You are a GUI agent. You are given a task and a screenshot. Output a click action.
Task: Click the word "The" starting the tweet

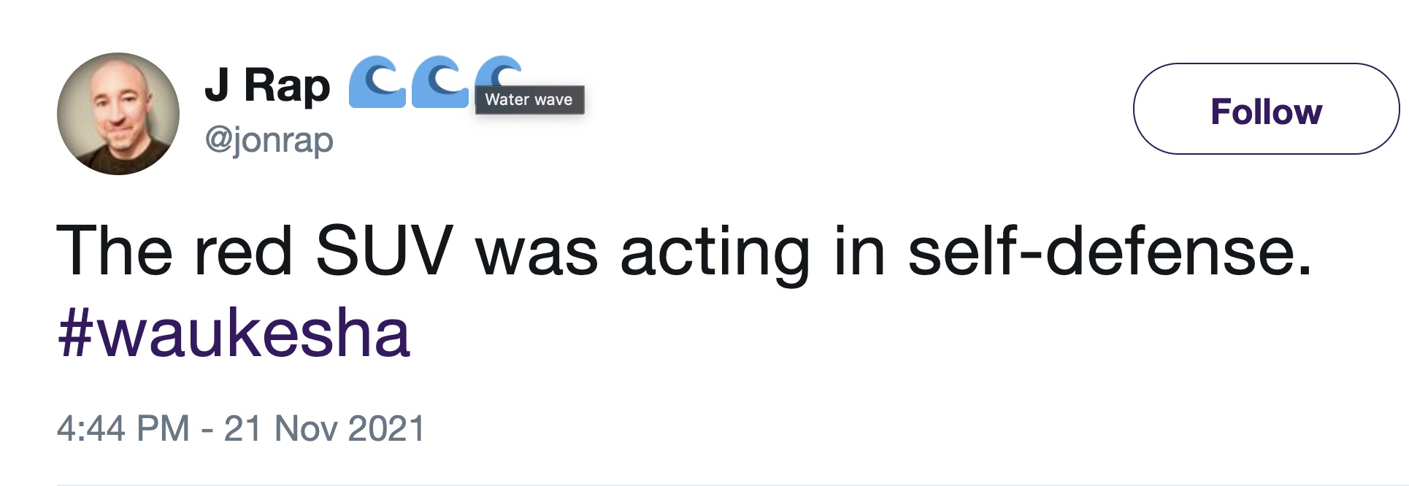pyautogui.click(x=113, y=252)
